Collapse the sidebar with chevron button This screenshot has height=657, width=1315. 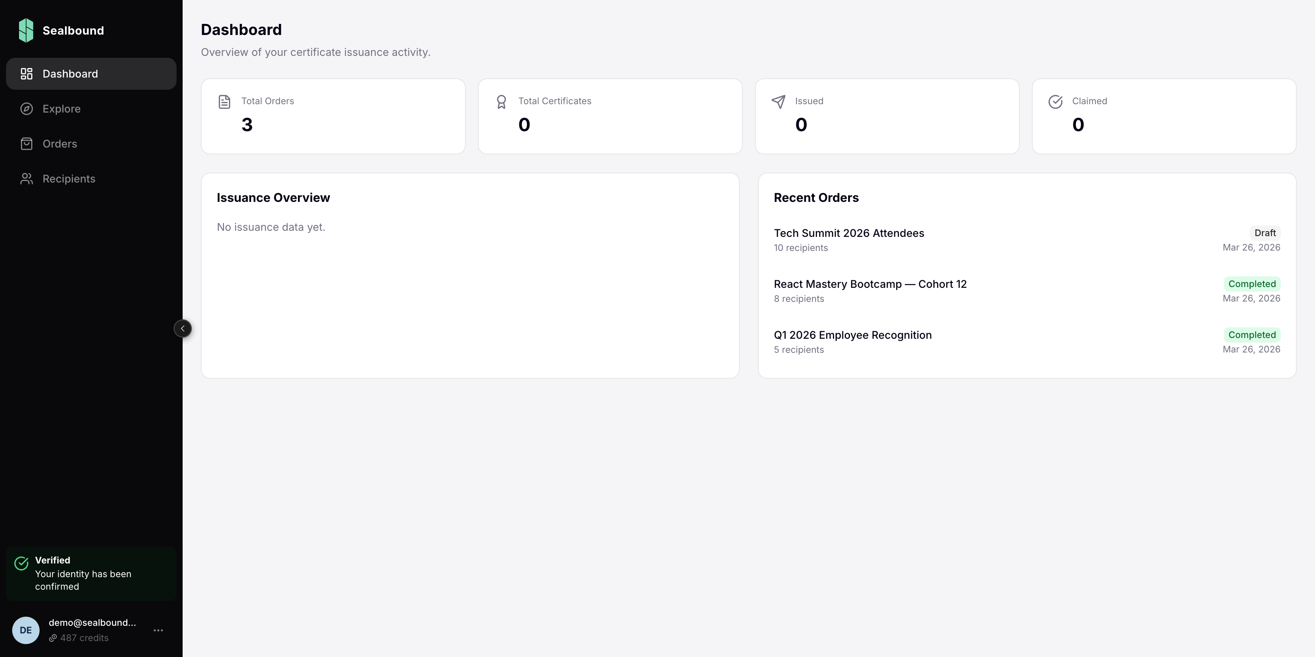point(183,328)
